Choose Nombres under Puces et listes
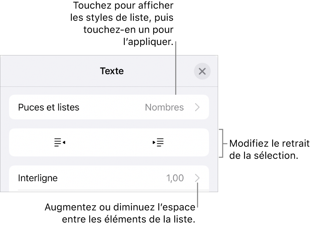The width and height of the screenshot is (313, 228). pos(164,107)
